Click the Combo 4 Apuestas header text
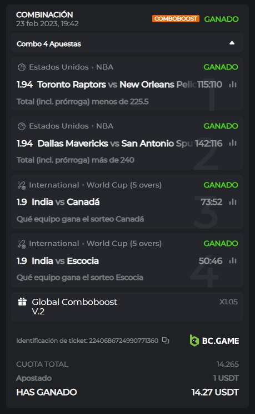Image resolution: width=255 pixels, height=414 pixels. click(x=49, y=44)
